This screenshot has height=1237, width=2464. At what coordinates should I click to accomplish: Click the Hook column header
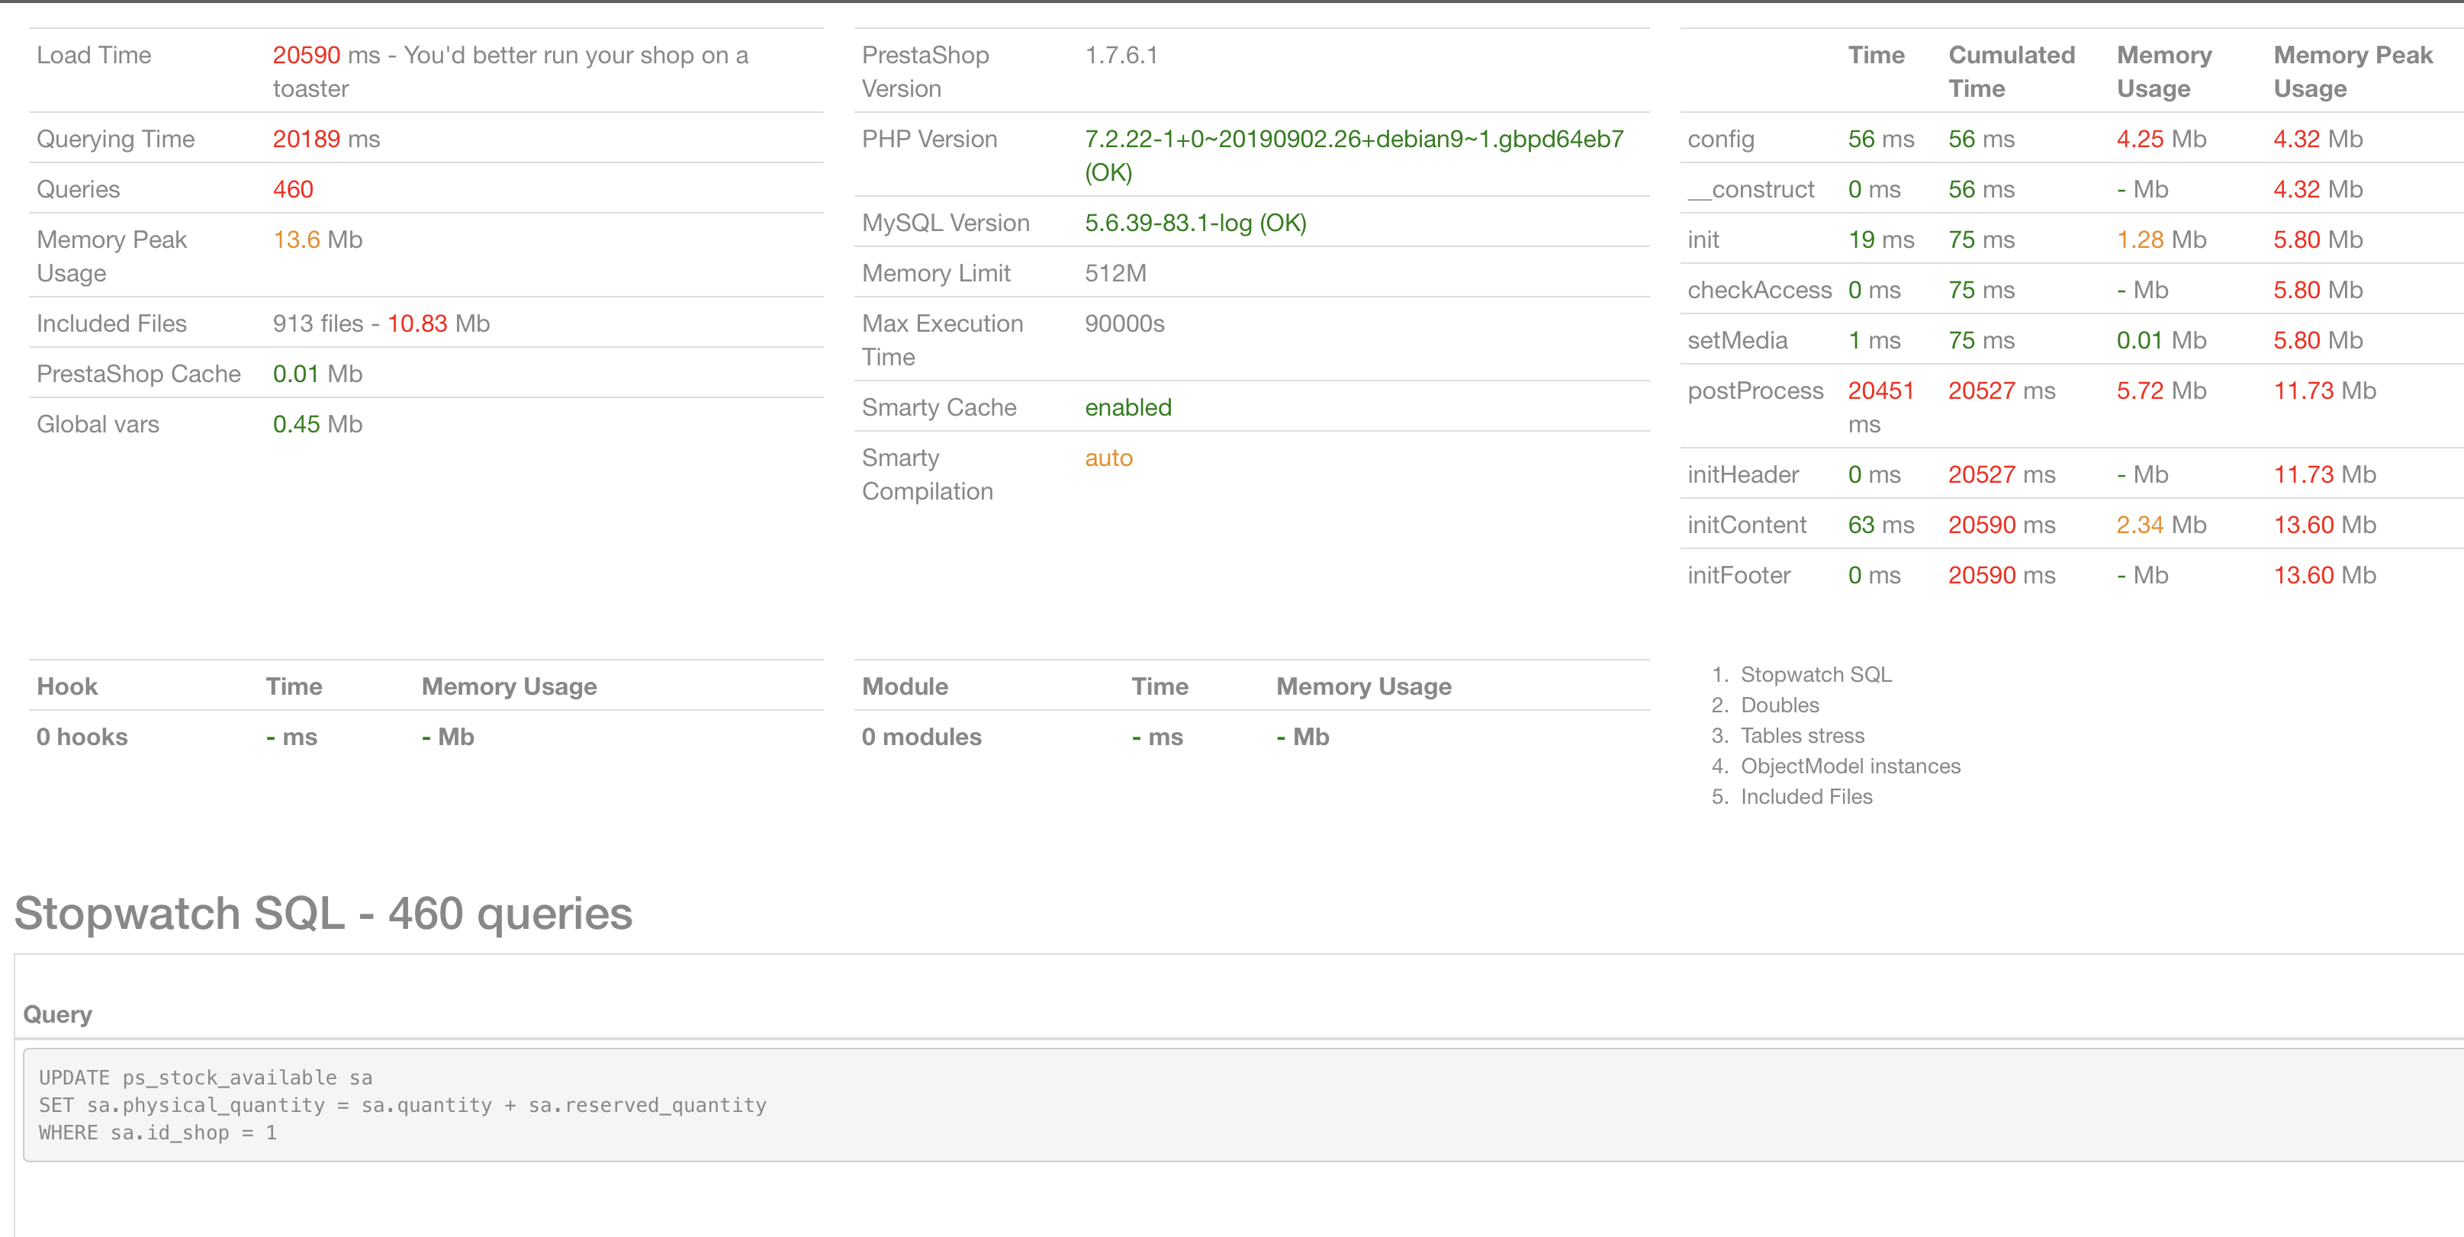tap(67, 686)
